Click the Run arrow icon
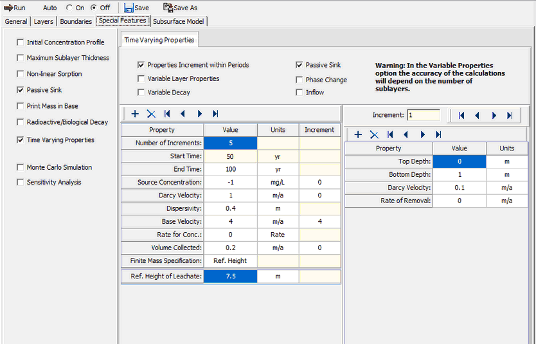The width and height of the screenshot is (536, 344). coord(8,8)
